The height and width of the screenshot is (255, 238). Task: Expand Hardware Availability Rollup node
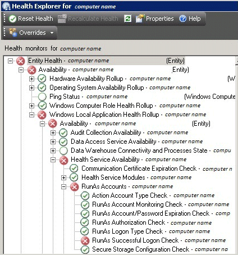tap(31, 79)
